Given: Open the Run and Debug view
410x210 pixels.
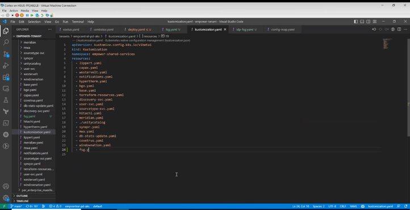Looking at the screenshot, I should tap(6, 66).
